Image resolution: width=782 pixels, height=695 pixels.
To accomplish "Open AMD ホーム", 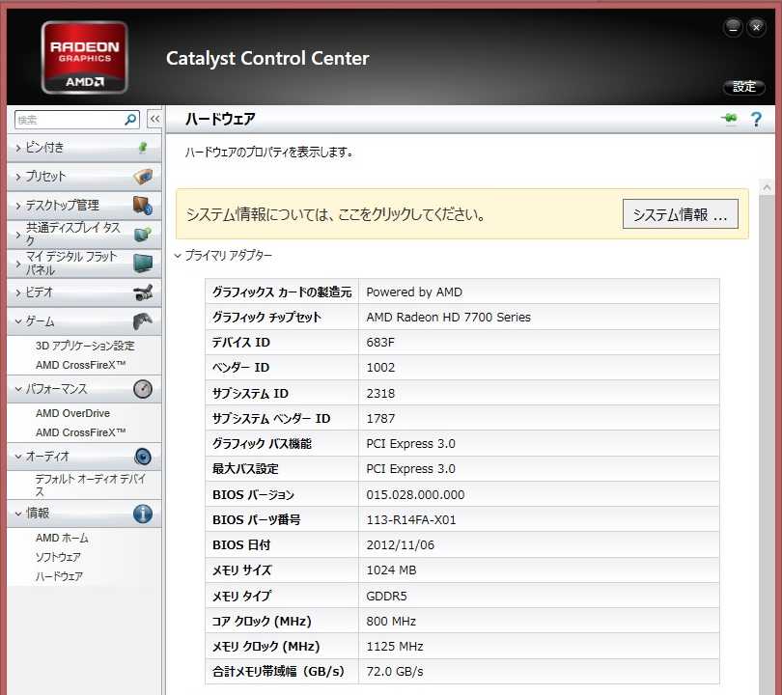I will coord(62,538).
